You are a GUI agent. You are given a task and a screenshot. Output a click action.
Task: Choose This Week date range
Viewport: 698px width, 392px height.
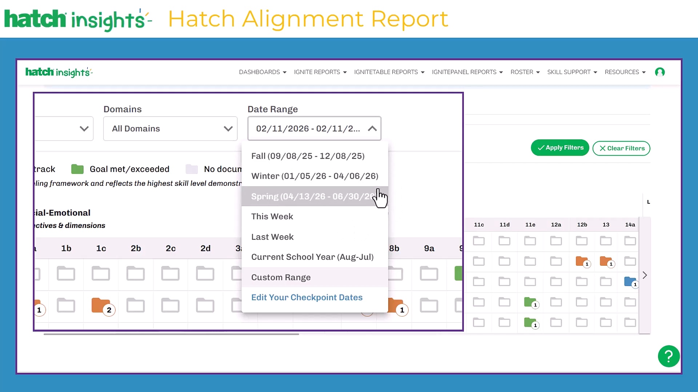[x=315, y=216]
